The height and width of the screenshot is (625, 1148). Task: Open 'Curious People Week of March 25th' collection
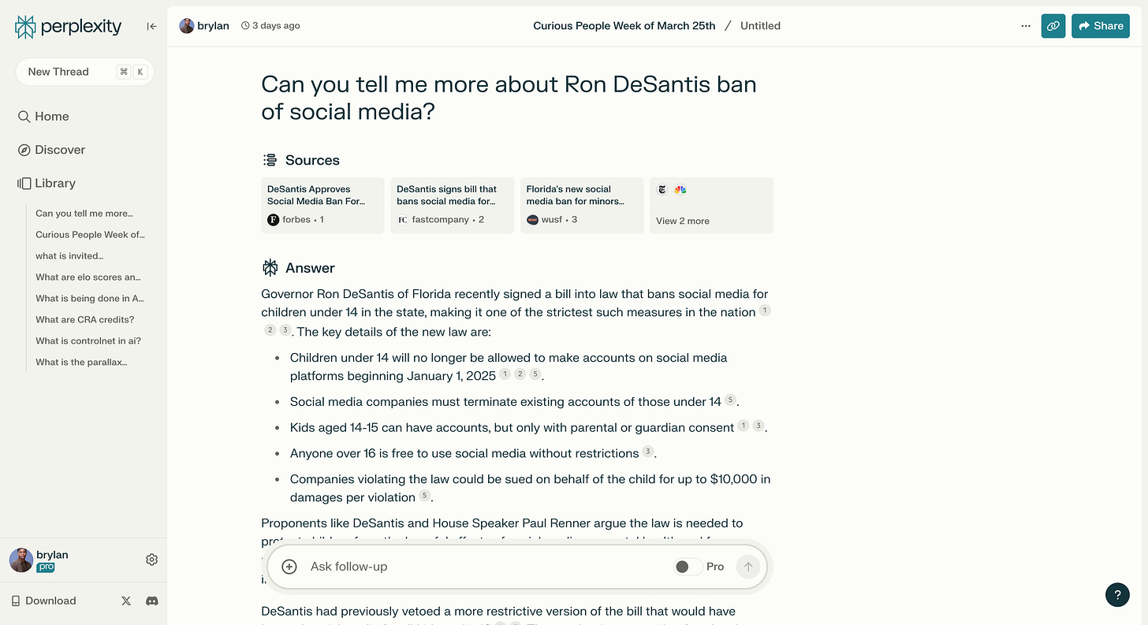[x=624, y=26]
